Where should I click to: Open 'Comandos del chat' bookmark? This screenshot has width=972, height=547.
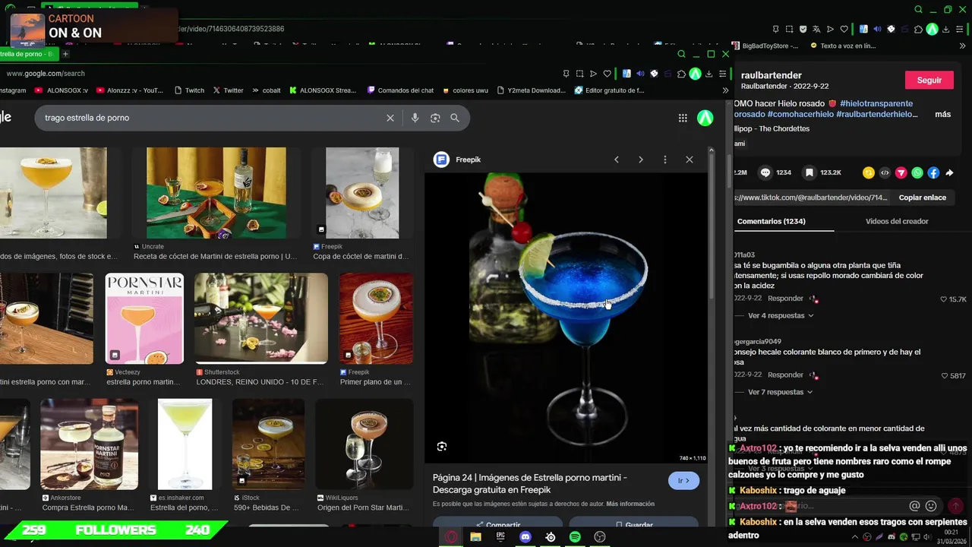tap(400, 90)
